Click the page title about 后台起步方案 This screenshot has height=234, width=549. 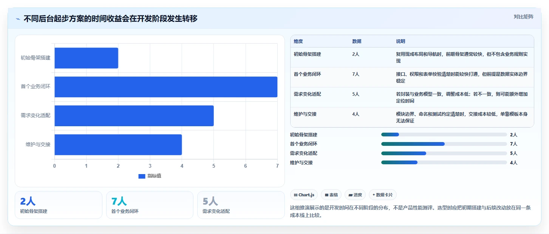[111, 19]
